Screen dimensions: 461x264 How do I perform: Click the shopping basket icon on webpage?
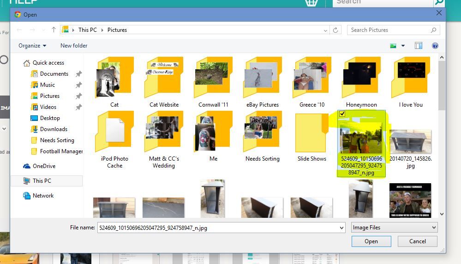[x=311, y=3]
